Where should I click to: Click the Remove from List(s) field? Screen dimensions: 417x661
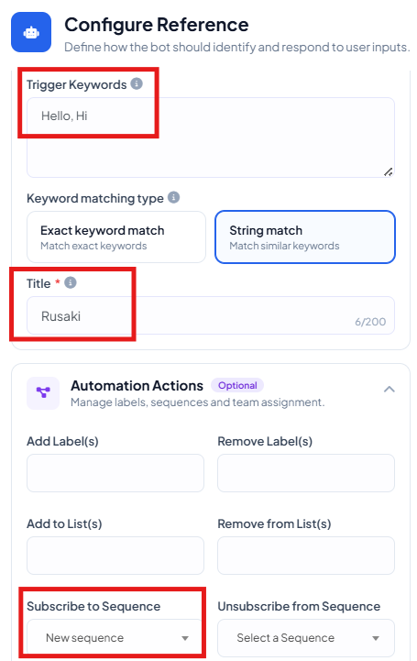click(x=306, y=556)
